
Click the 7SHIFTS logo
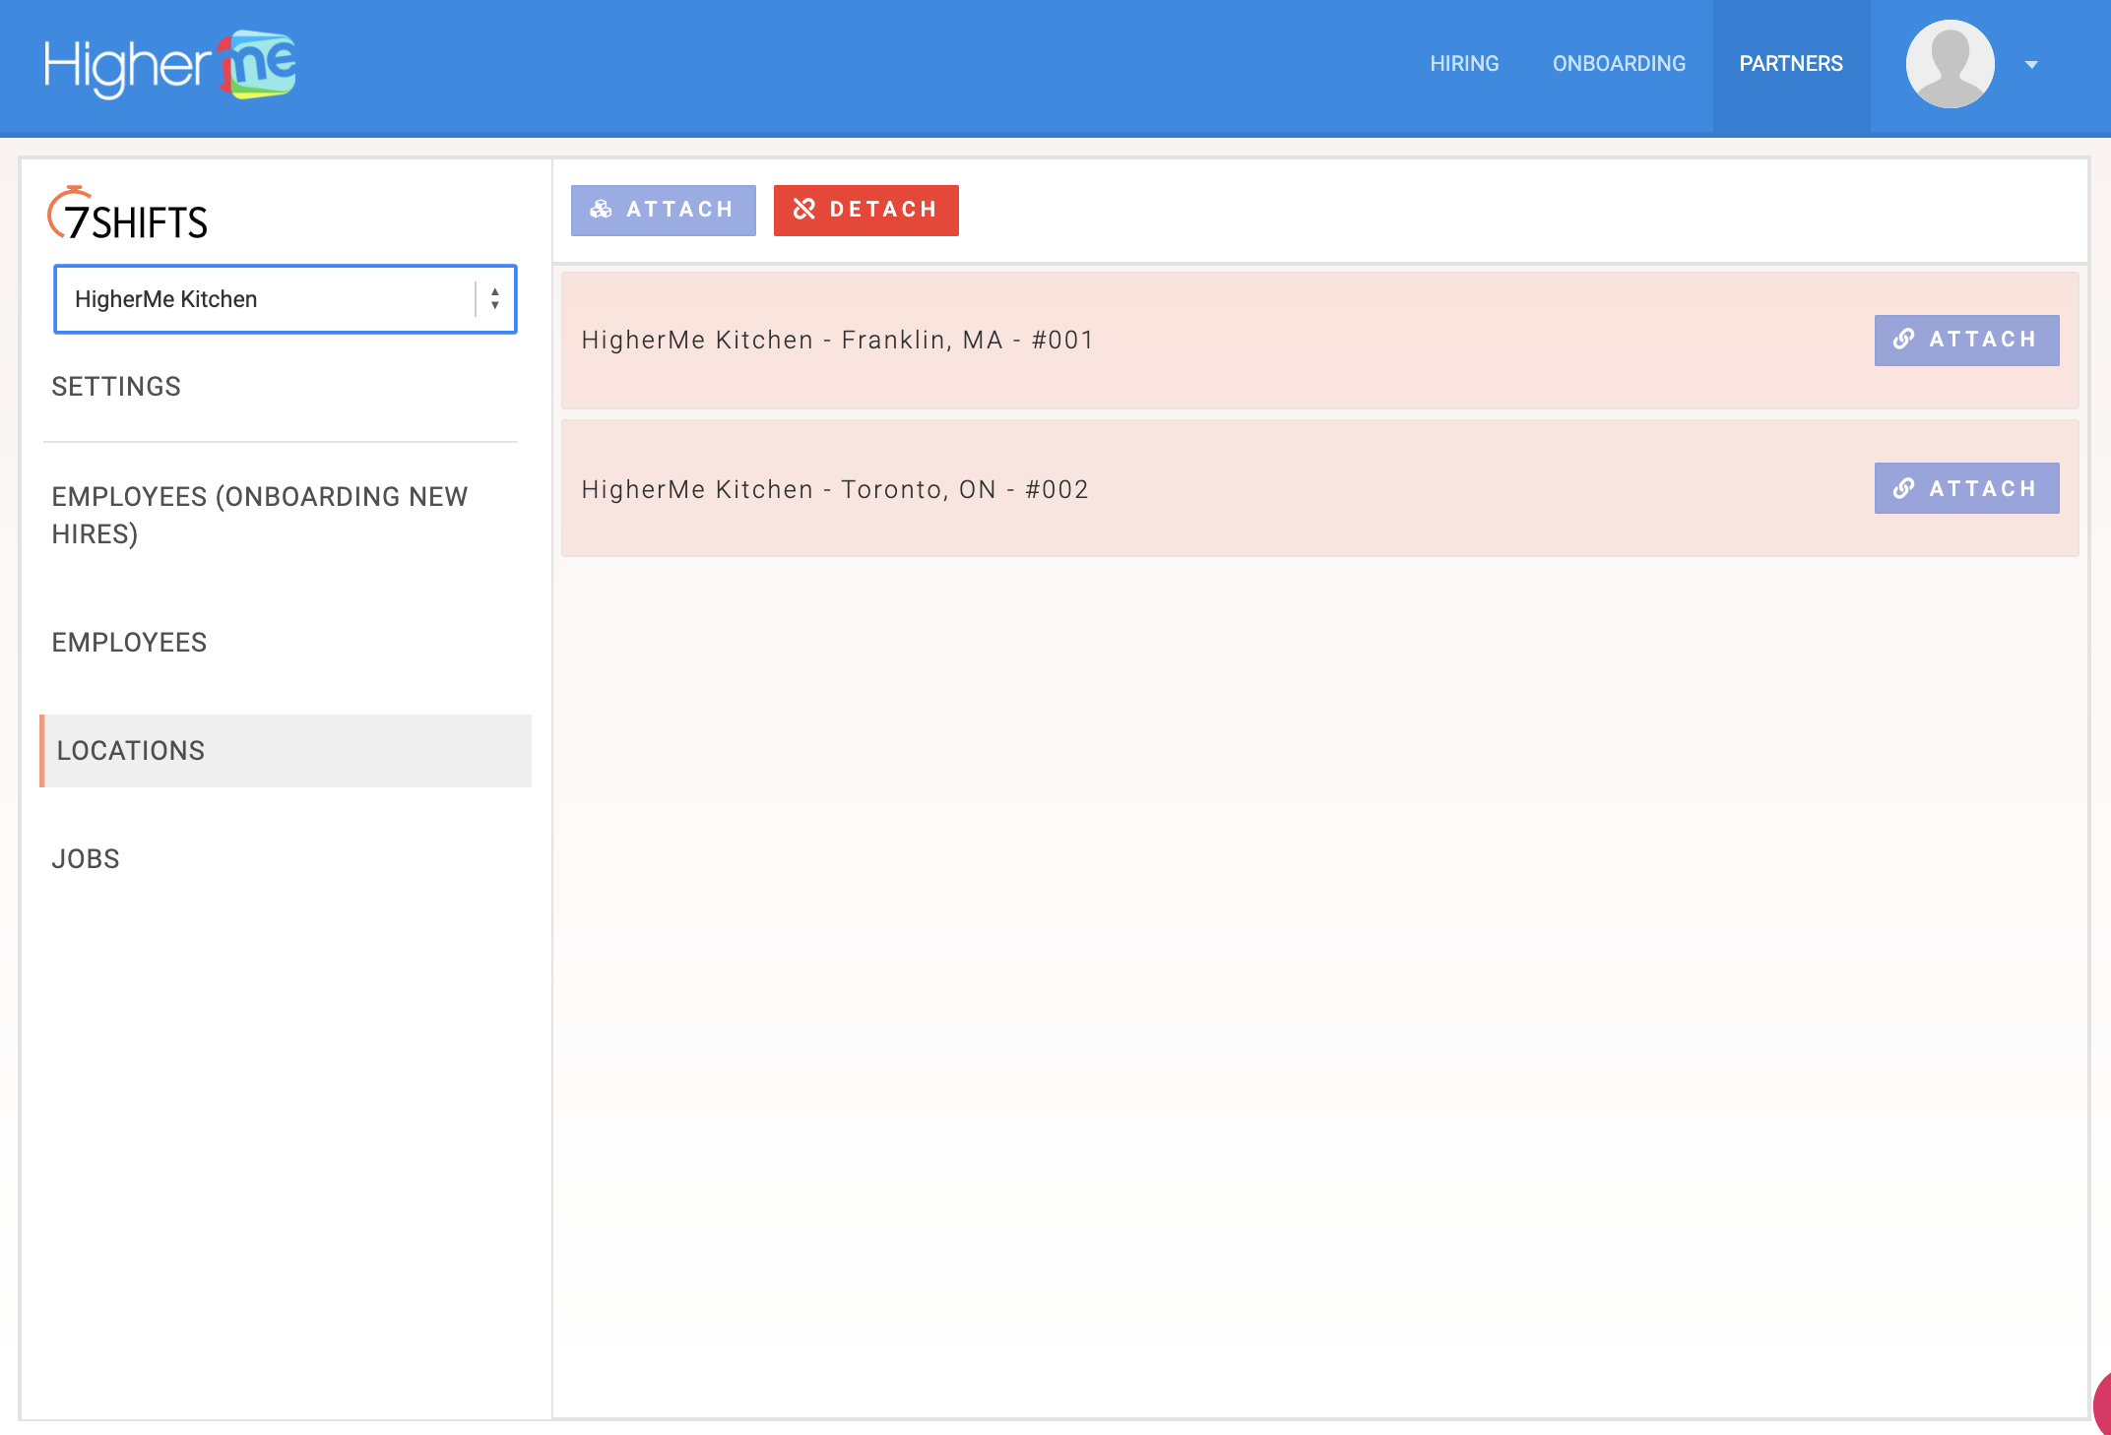pos(128,215)
